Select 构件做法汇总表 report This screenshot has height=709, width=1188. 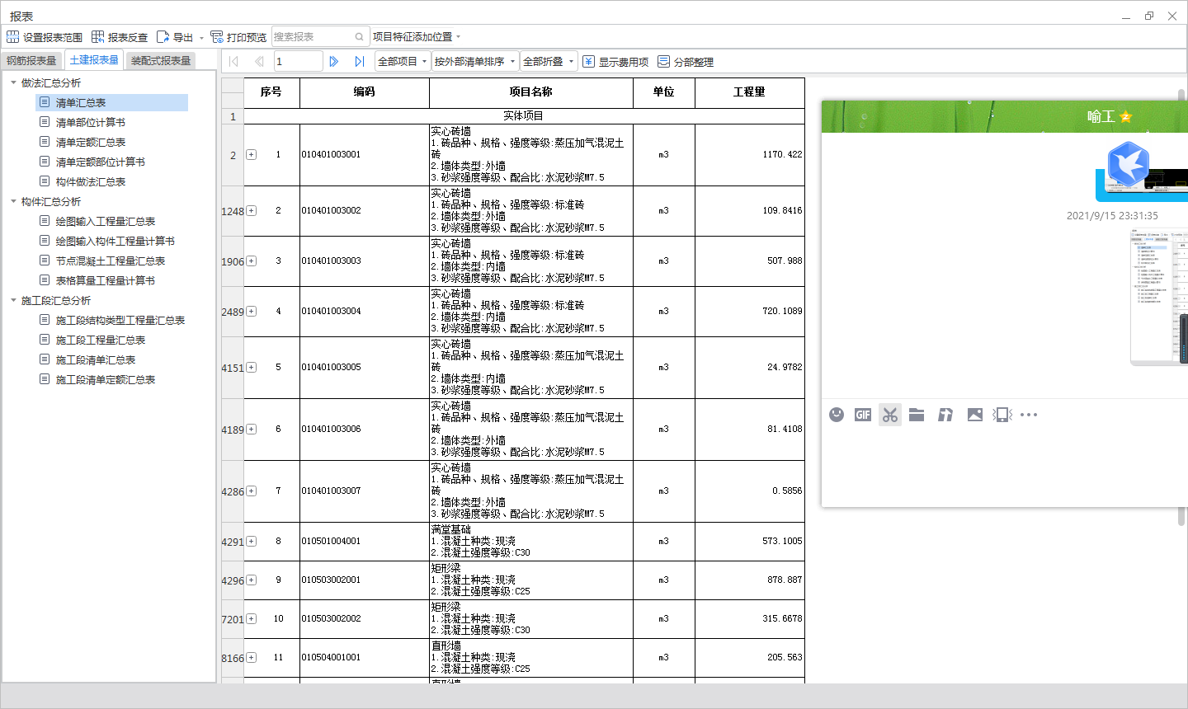coord(90,181)
